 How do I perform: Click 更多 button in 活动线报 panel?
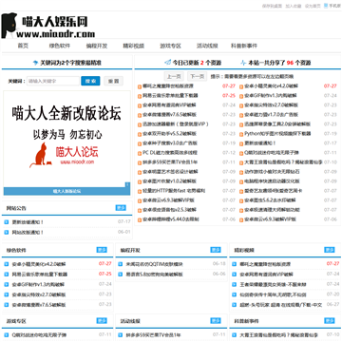(x=216, y=321)
